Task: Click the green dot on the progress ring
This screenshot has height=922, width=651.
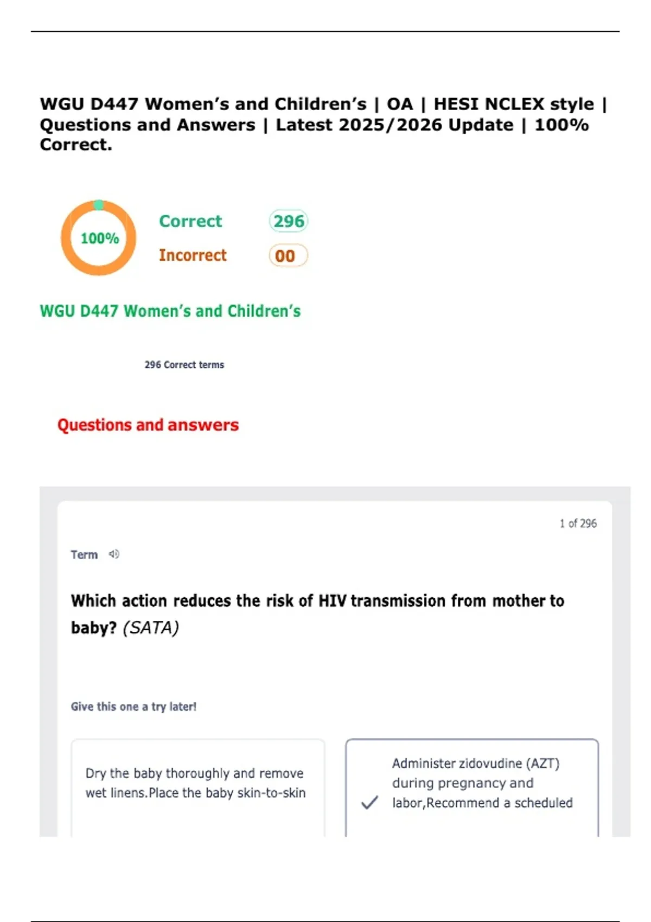Action: click(x=99, y=204)
